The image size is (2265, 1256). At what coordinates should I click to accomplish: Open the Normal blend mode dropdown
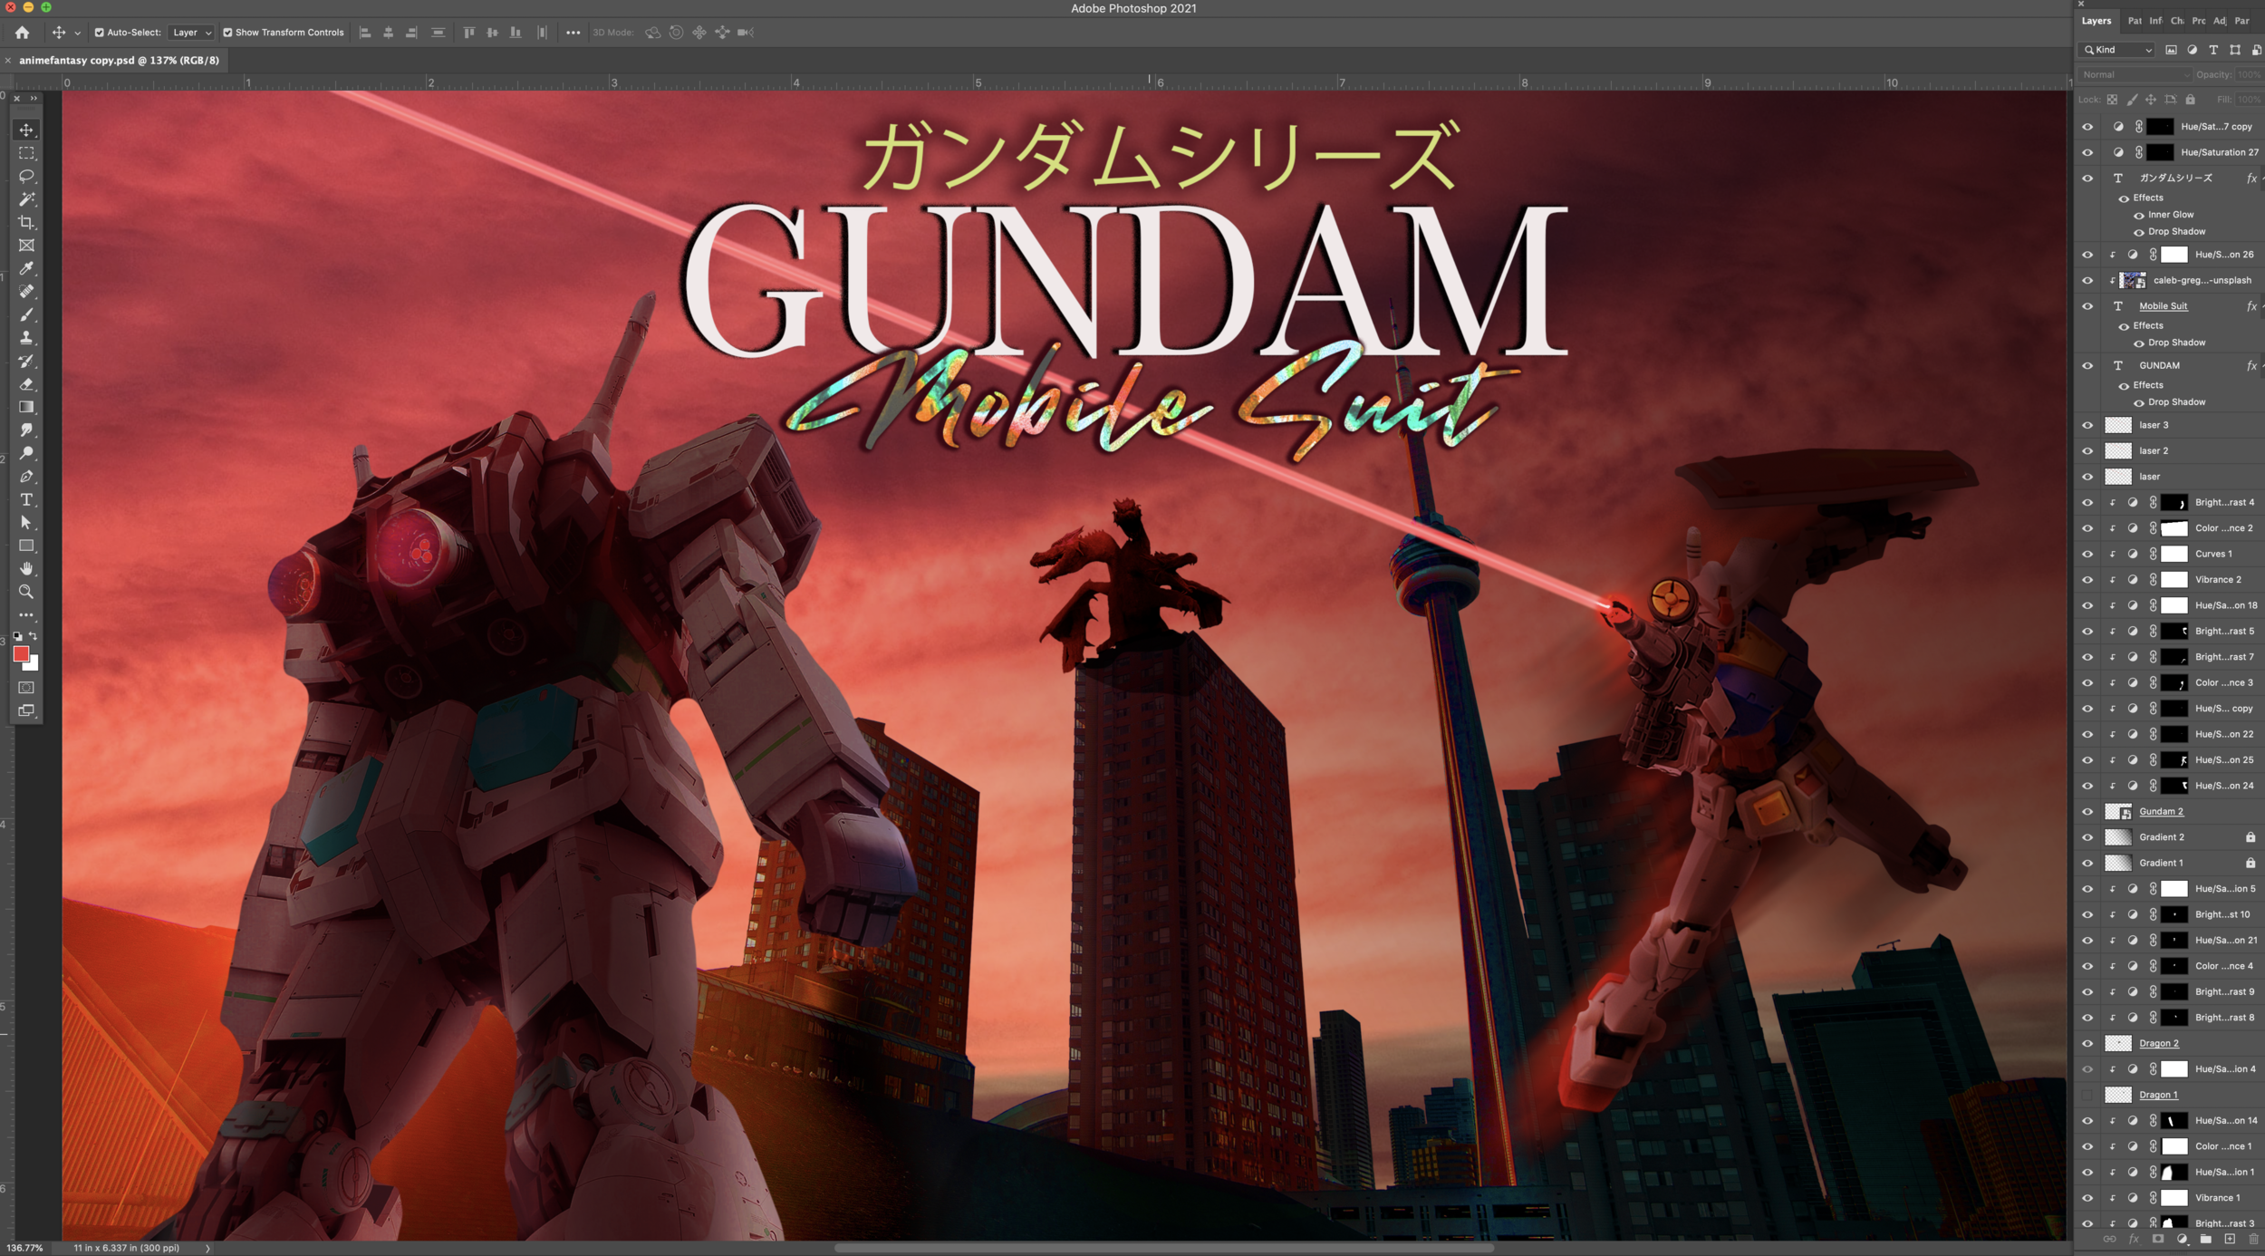coord(2134,75)
